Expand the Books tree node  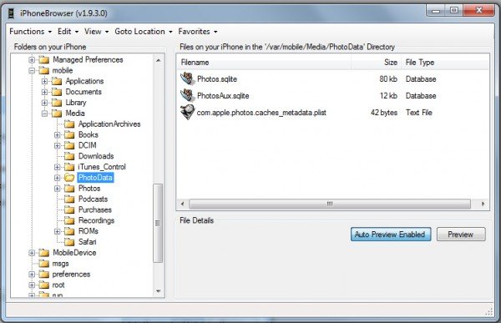pos(57,135)
